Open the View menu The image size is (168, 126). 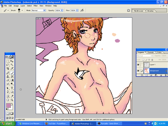(41, 6)
